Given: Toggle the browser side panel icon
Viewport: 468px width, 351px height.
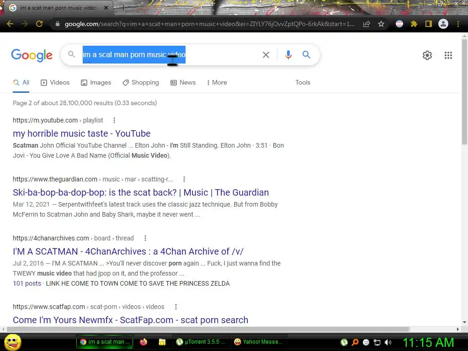Looking at the screenshot, I should tap(429, 24).
